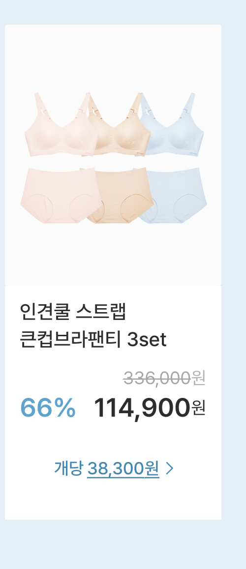Open the underlined 38,300원 per-piece price
This screenshot has height=569, width=246.
tap(123, 469)
